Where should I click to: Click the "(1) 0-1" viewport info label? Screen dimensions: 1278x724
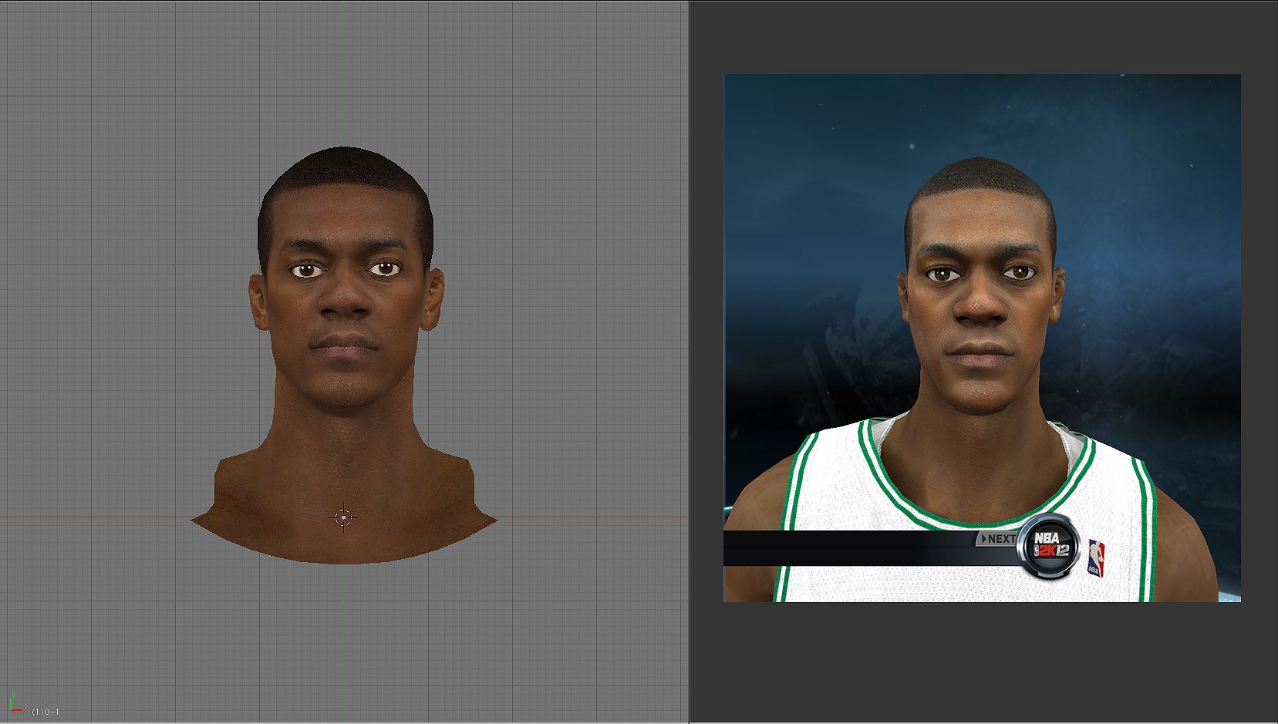(x=46, y=712)
